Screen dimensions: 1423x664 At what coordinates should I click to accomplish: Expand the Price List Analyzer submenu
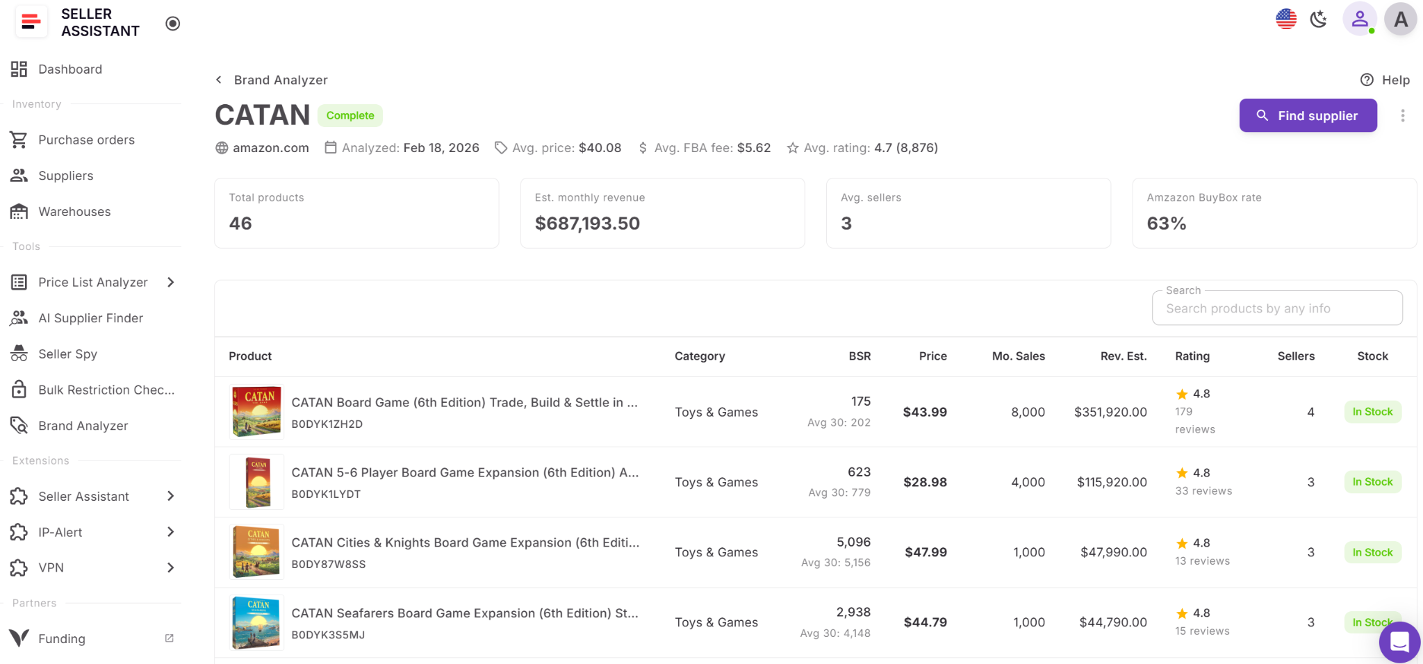[x=170, y=282]
